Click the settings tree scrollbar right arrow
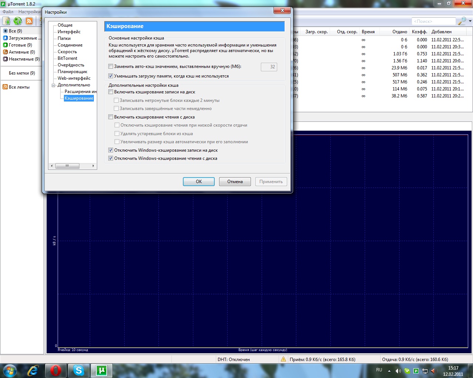 93,166
